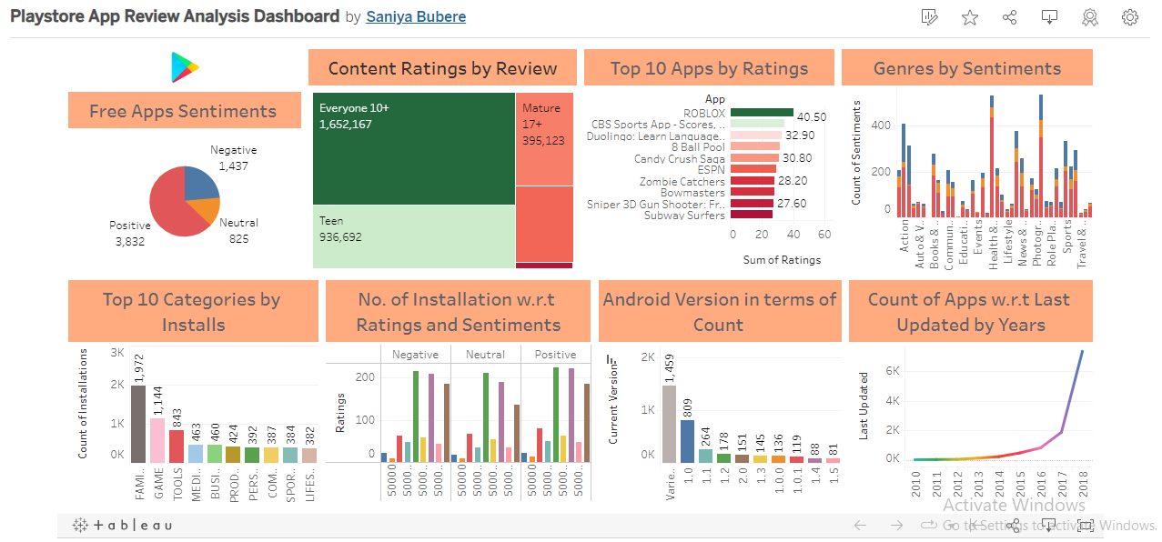The height and width of the screenshot is (542, 1162).
Task: Enter full screen from the bottom toolbar
Action: (1086, 525)
